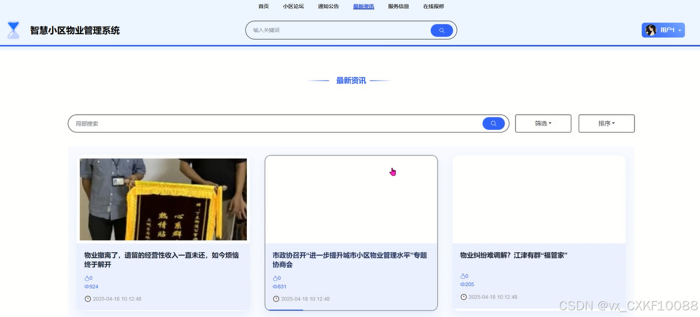Click 智慧小区物业管理系统 site title
This screenshot has height=317, width=700.
click(x=75, y=30)
